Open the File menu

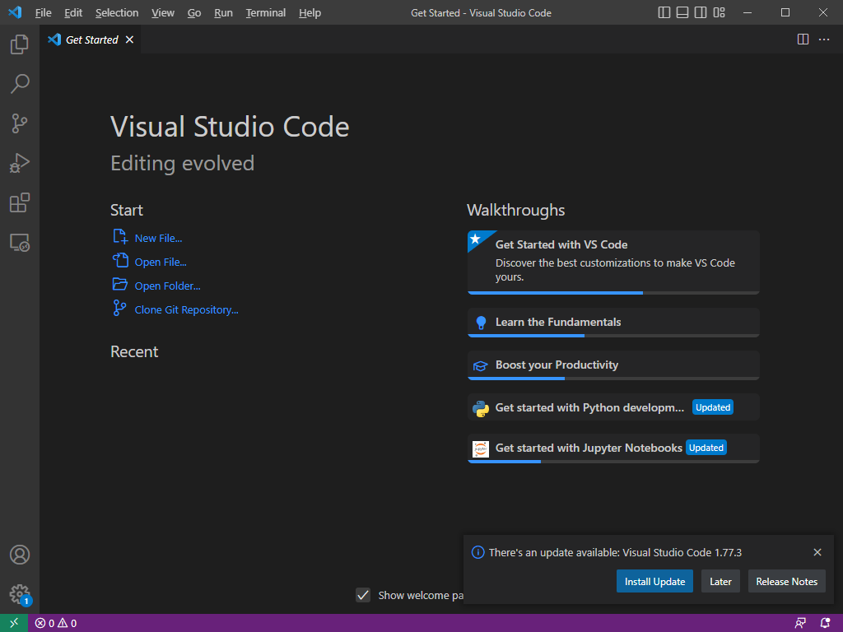(43, 12)
